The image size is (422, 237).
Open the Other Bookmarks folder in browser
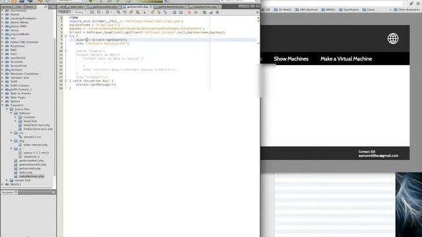click(x=406, y=9)
